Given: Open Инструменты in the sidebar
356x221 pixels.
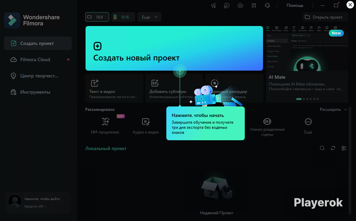Looking at the screenshot, I should coord(38,92).
